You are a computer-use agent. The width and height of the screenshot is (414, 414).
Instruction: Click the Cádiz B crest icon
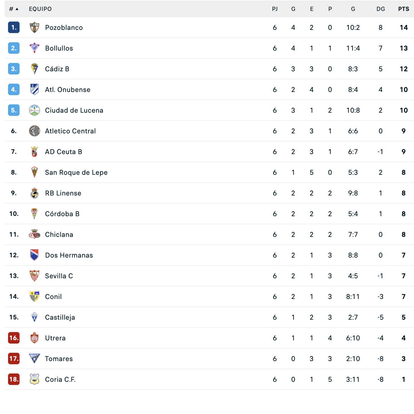pos(34,69)
